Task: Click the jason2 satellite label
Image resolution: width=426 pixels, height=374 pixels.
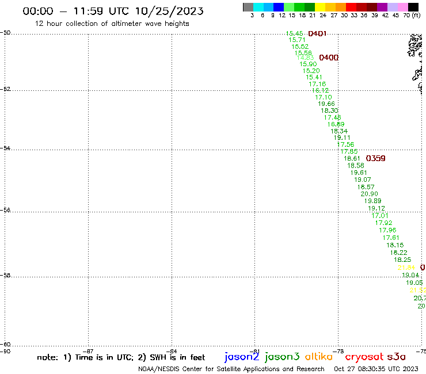Action: [242, 357]
